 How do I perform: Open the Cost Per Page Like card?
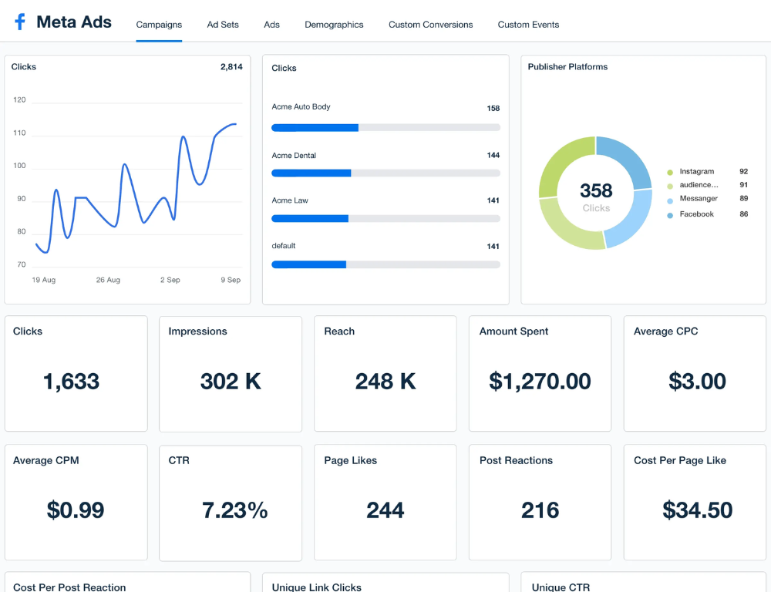695,502
